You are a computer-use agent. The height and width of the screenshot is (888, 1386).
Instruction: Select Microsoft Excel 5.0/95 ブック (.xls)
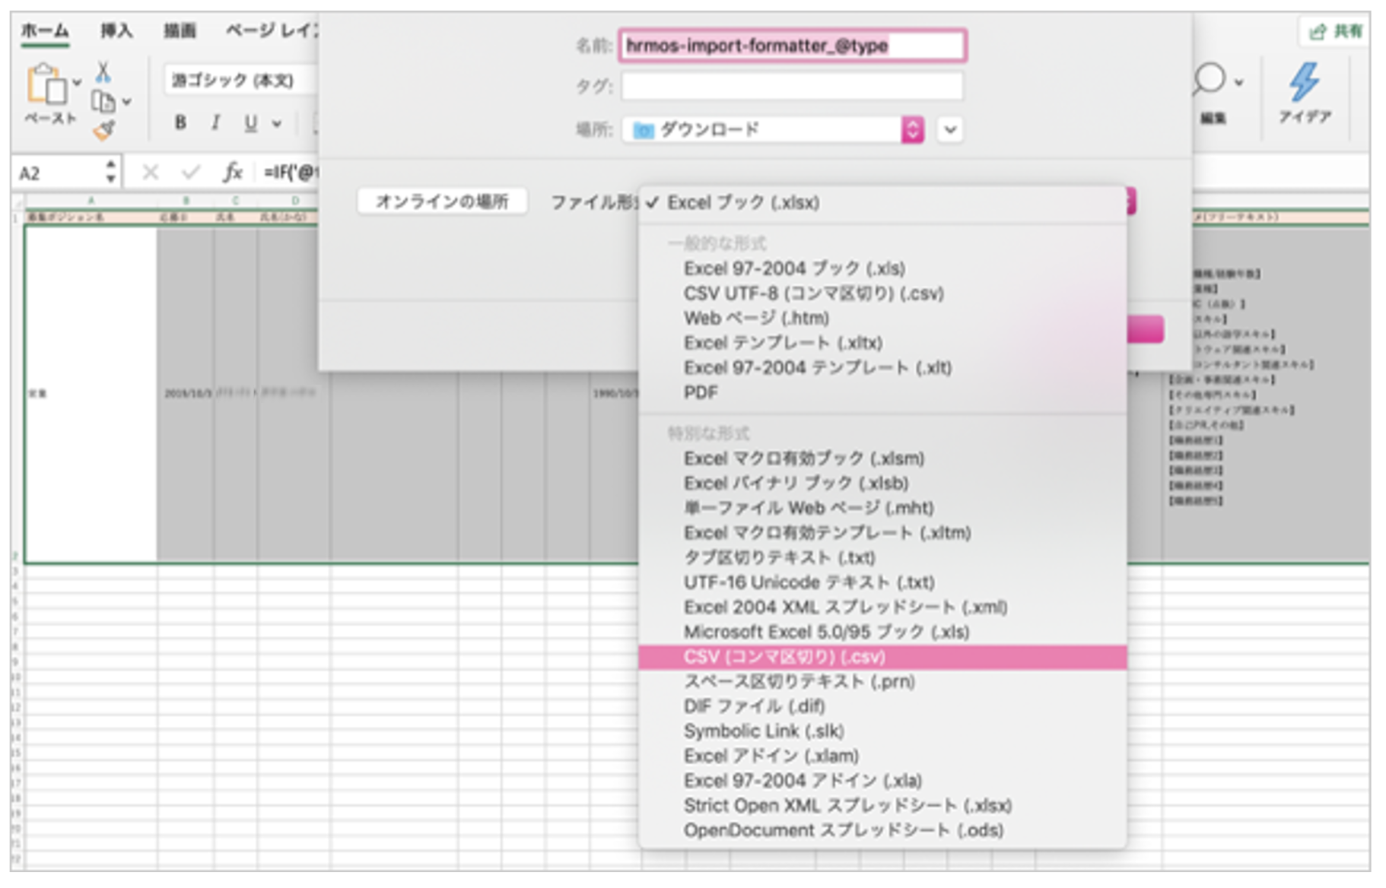click(x=882, y=632)
